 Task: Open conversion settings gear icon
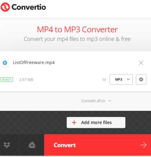point(141,79)
